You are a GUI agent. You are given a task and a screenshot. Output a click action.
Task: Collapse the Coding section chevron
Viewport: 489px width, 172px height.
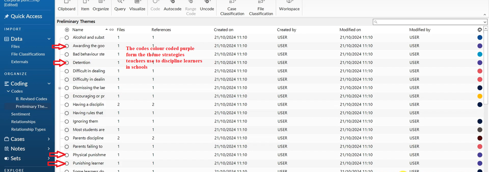click(x=49, y=84)
